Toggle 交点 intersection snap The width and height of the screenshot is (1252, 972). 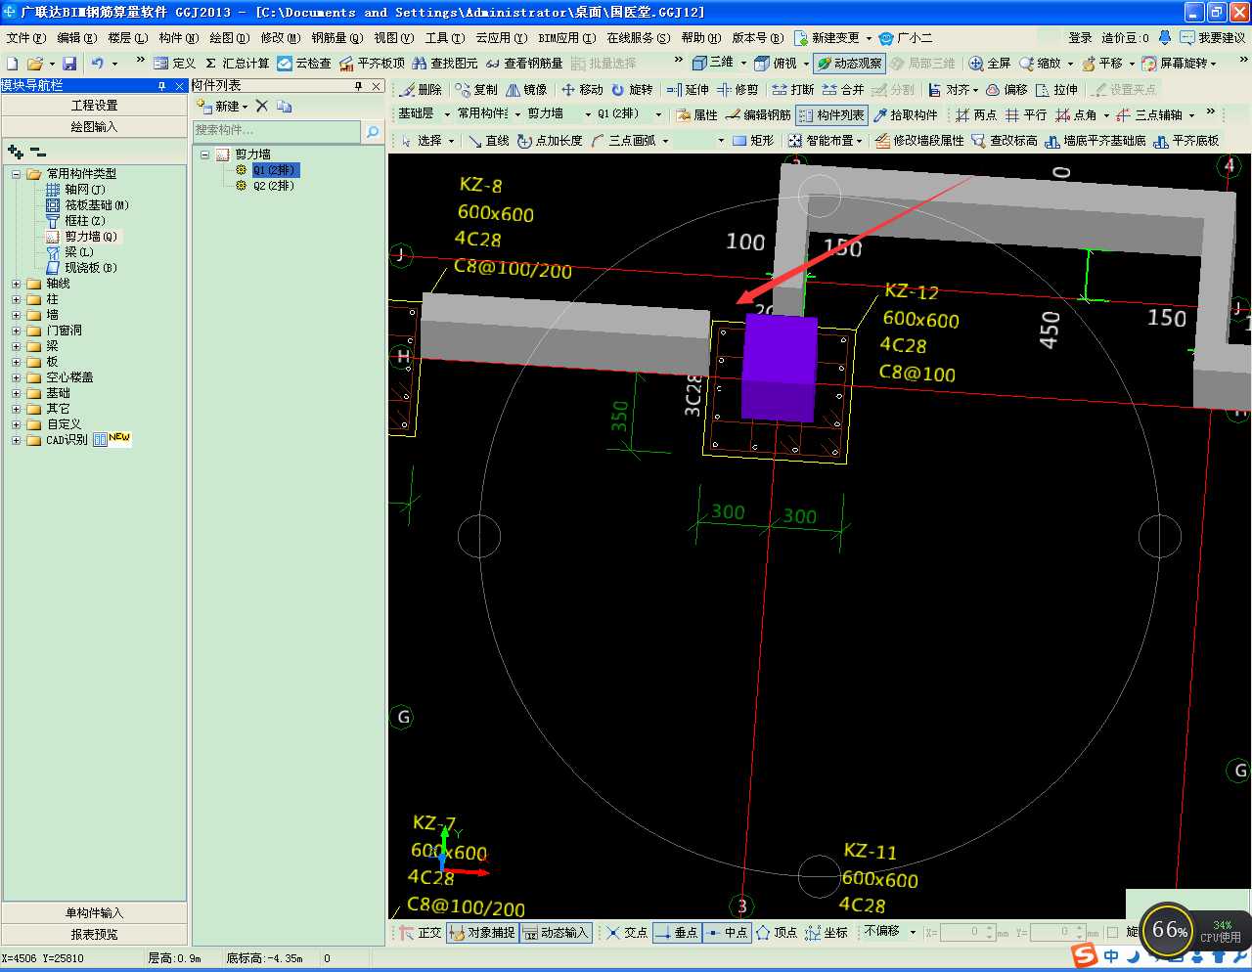click(627, 933)
